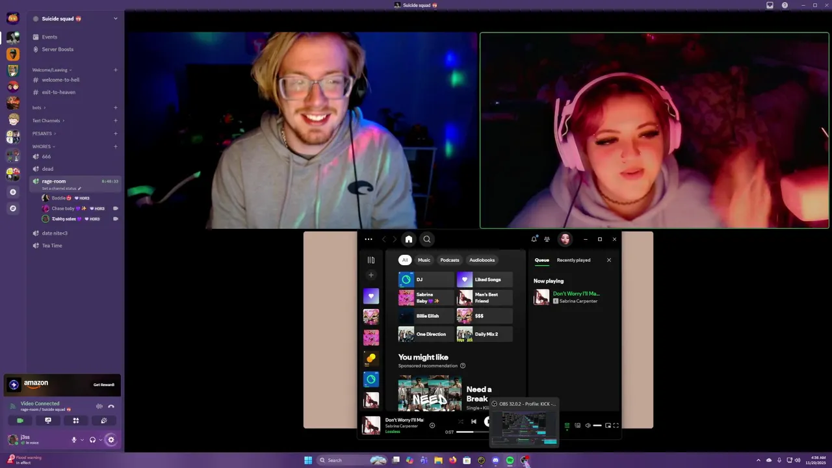Expand the PESANTS category

[44, 134]
